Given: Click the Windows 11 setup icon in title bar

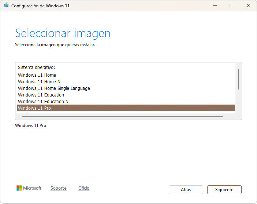Looking at the screenshot, I should [x=6, y=6].
